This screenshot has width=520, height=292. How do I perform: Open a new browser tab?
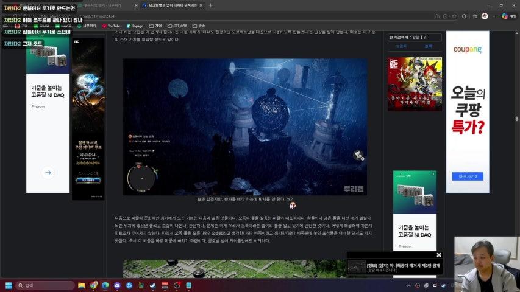click(x=211, y=5)
